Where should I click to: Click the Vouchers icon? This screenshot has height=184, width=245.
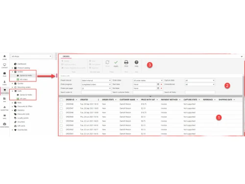coord(15,122)
